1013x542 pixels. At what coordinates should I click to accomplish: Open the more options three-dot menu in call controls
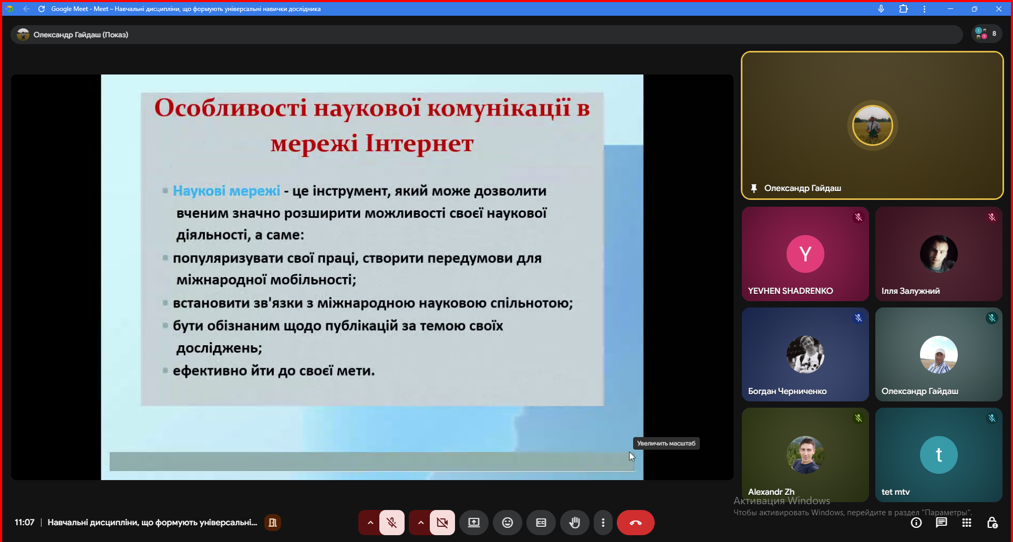tap(603, 523)
